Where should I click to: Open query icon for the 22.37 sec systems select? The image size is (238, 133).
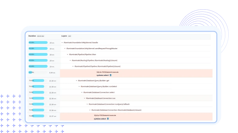tap(108, 119)
